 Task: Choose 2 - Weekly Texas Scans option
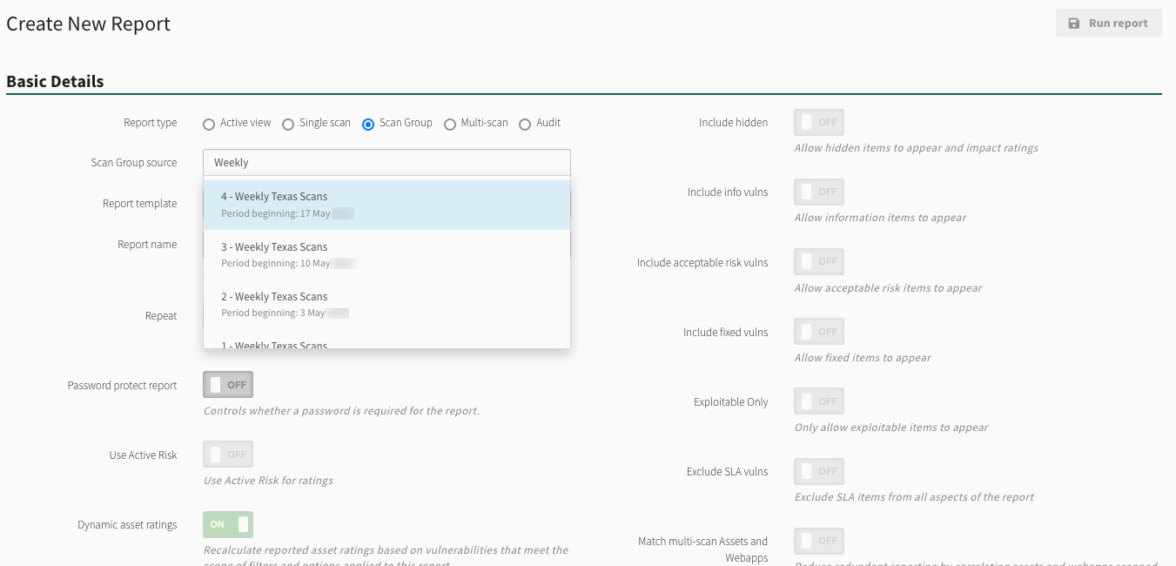click(x=386, y=304)
